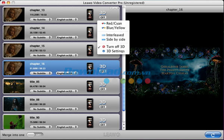Open the phone profile icon for title_88

90,104
